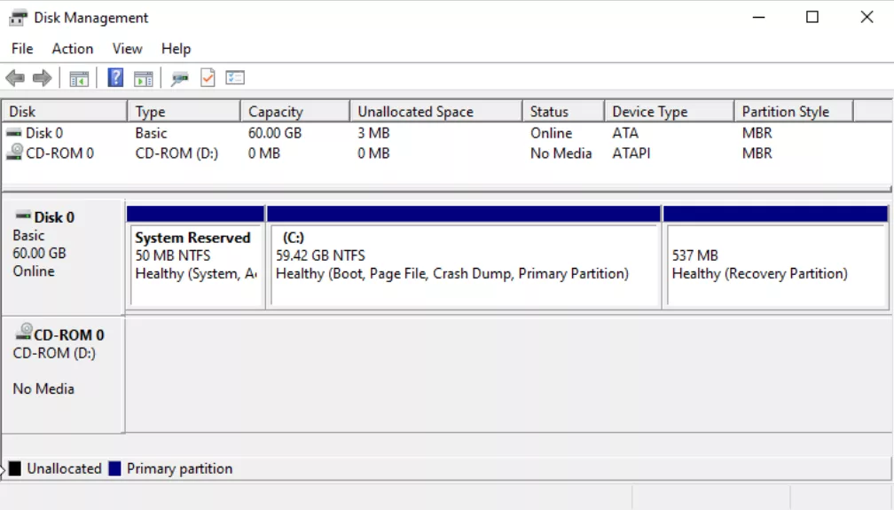This screenshot has width=894, height=510.
Task: Sort by the Type column header
Action: pyautogui.click(x=184, y=111)
